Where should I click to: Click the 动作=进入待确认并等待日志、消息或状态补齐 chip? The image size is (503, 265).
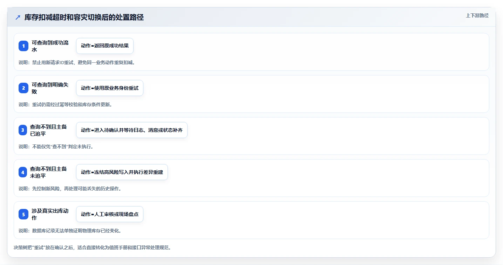[132, 130]
